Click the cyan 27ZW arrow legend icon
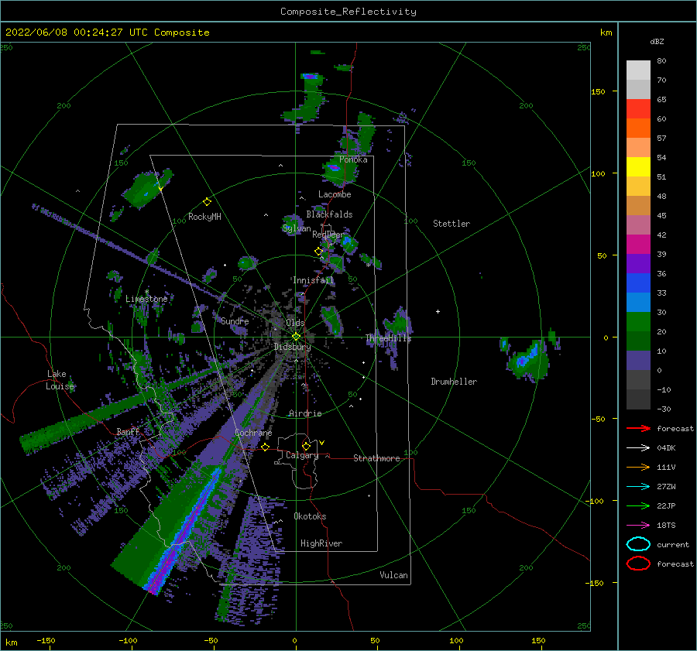This screenshot has height=651, width=697. pos(638,487)
